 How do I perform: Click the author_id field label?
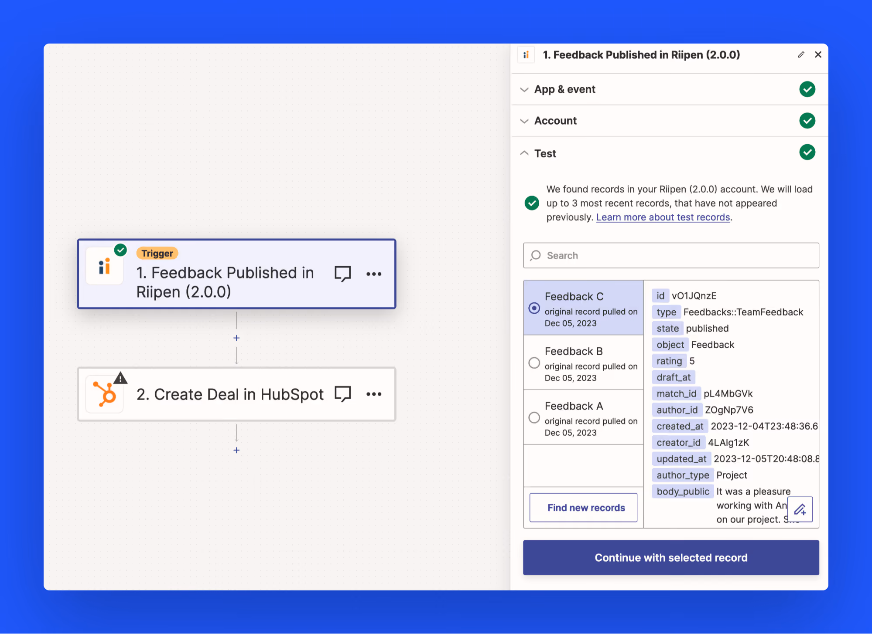point(677,410)
